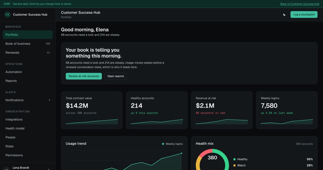Click the 214 healthy accounts figure
323x170 pixels.
tap(136, 106)
